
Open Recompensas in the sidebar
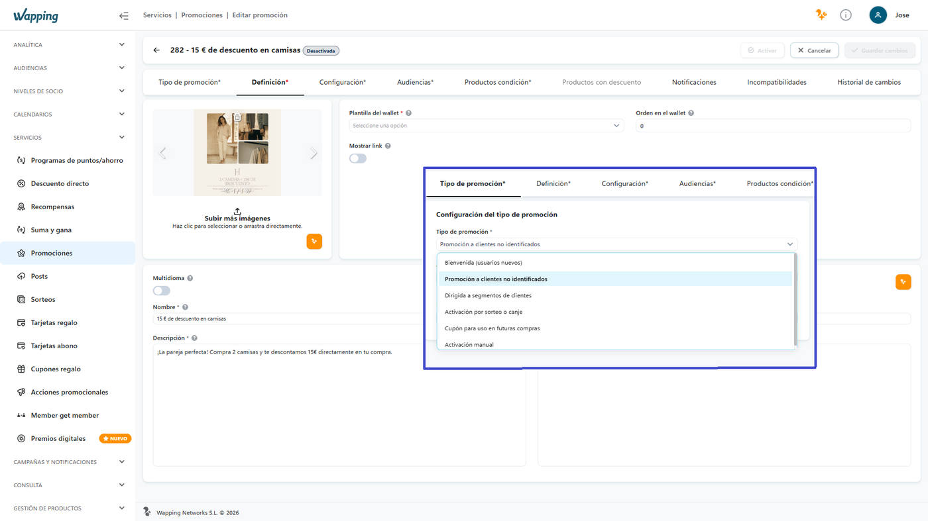click(68, 207)
